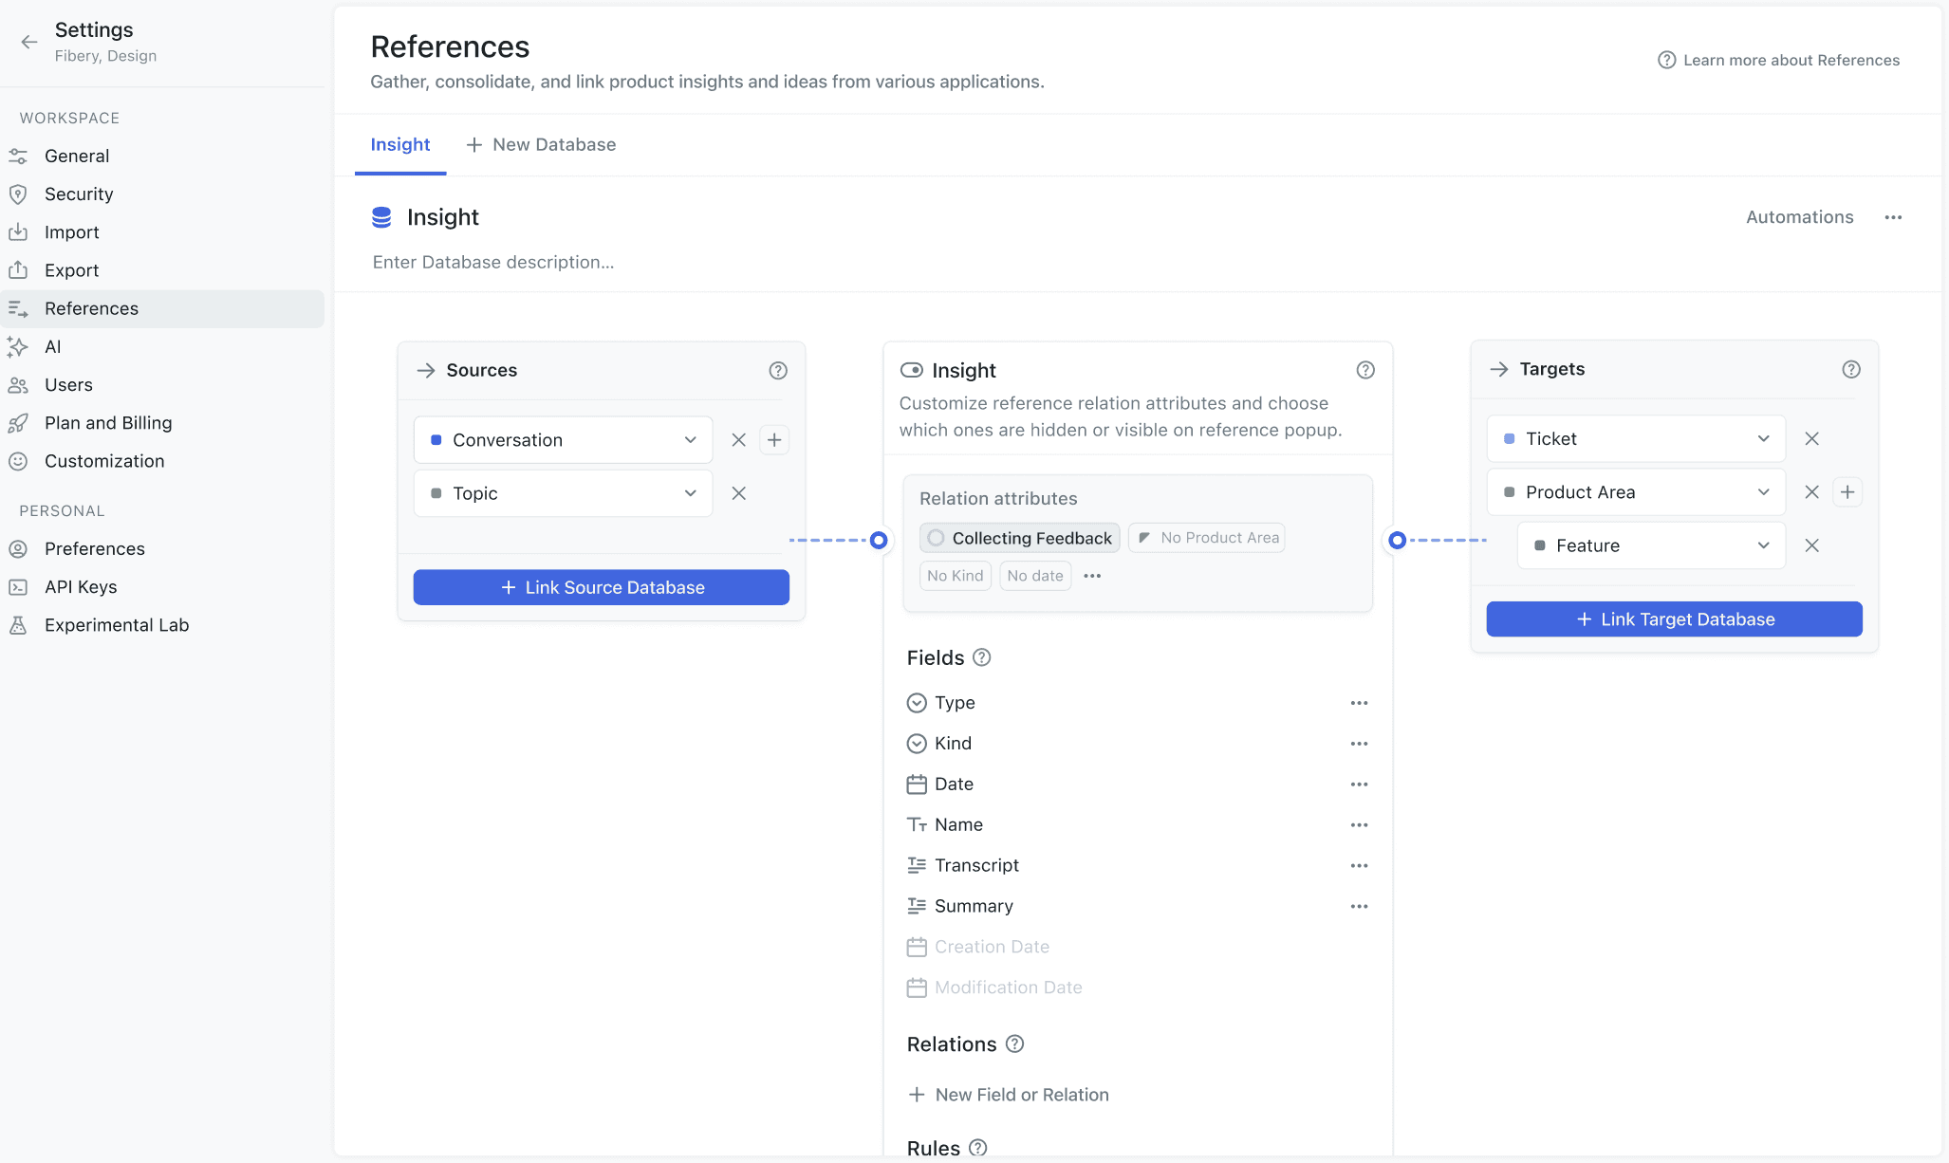Open Learn more about References link
The image size is (1949, 1163).
pos(1778,61)
